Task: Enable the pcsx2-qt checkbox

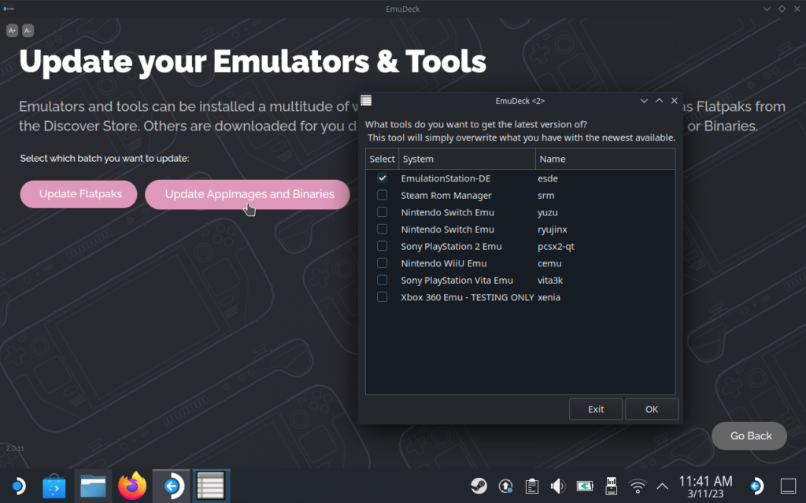Action: point(382,246)
